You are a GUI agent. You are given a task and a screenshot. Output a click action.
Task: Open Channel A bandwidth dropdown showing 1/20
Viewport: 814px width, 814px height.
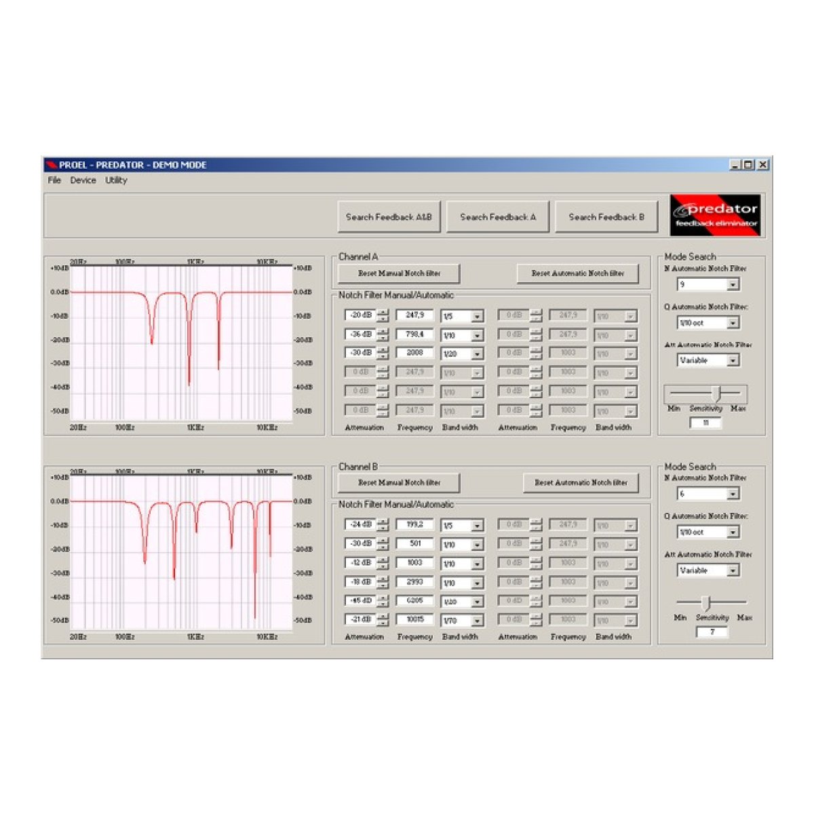[477, 354]
